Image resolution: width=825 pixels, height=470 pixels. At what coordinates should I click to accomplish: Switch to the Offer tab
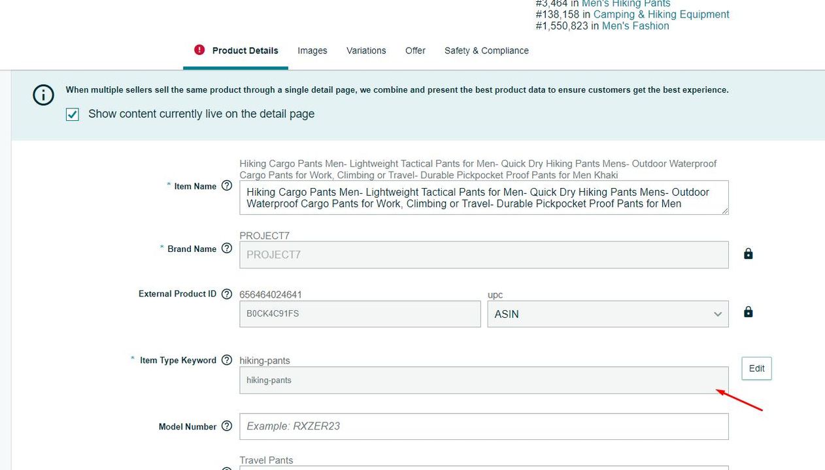(415, 50)
